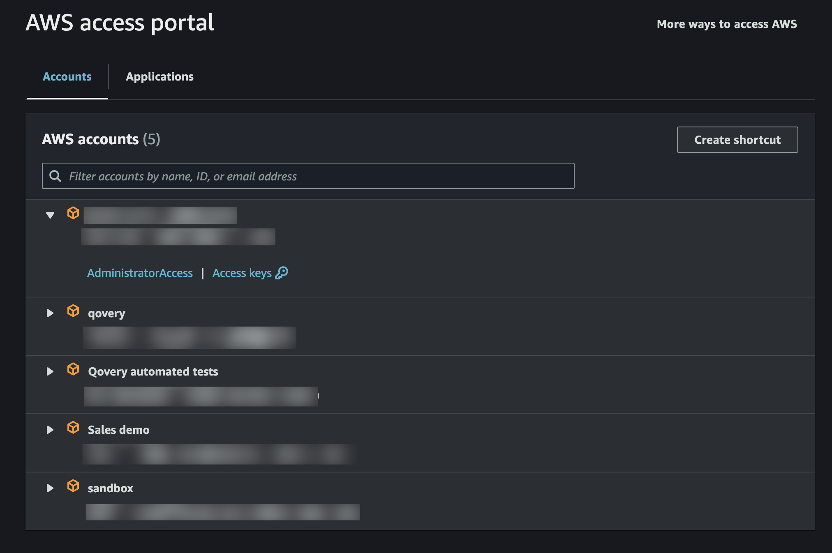The width and height of the screenshot is (832, 553).
Task: Click the magnifier icon in the filter box
Action: 55,176
